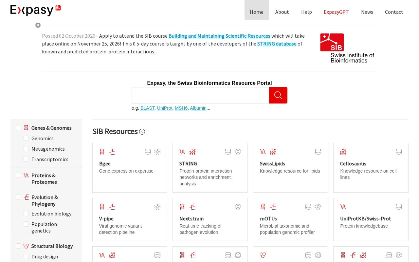Viewport: 419px width, 262px height.
Task: Check the Genes & Genomes checkbox
Action: 18,128
